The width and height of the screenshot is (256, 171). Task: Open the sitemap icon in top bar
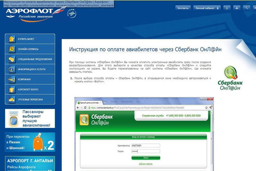pos(237,8)
